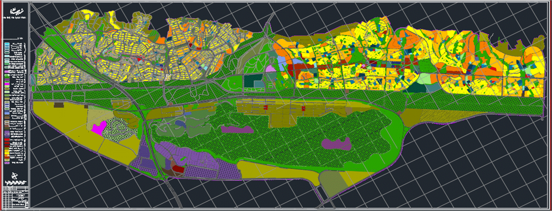The height and width of the screenshot is (211, 552).
Task: Pick the bright yellow legend swatch
Action: tap(7, 151)
